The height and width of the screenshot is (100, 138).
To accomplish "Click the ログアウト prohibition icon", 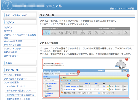I will pos(126,32).
